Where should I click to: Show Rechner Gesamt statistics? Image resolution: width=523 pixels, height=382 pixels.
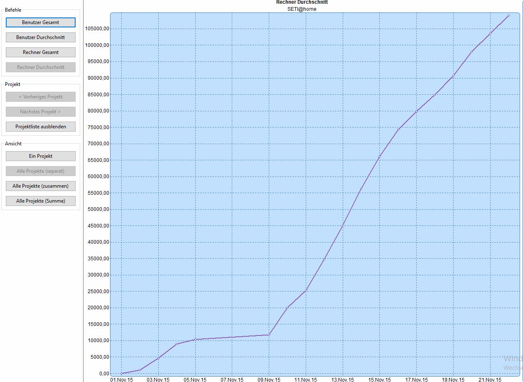click(41, 52)
